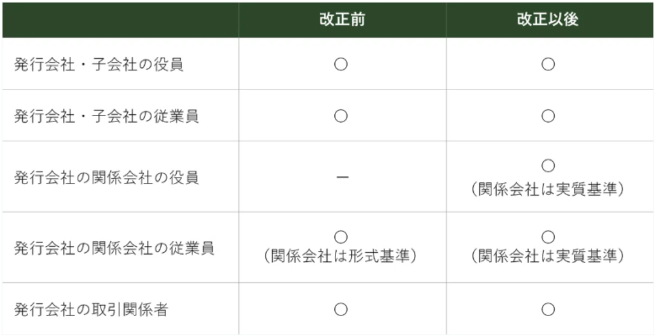The width and height of the screenshot is (655, 336).
Task: Click 実質基準 note in 関係会社の役員 row
Action: click(x=547, y=190)
